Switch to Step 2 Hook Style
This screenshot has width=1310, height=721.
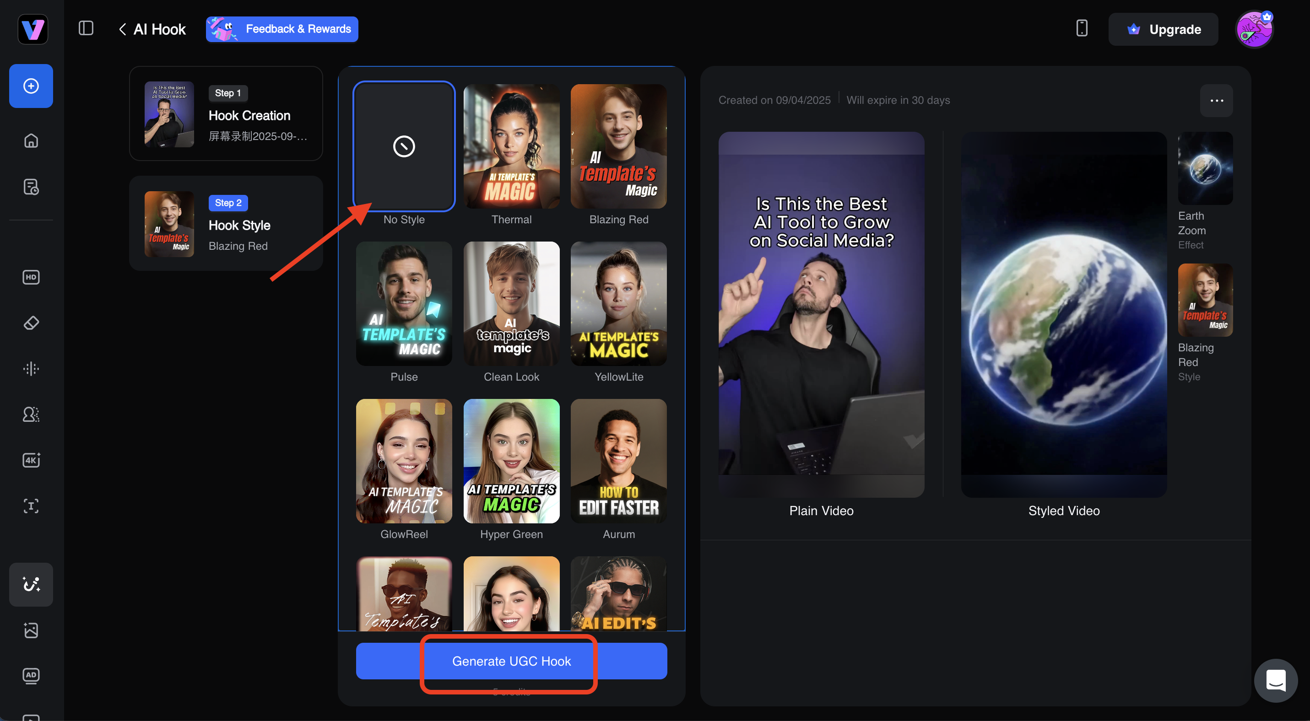[x=226, y=224]
